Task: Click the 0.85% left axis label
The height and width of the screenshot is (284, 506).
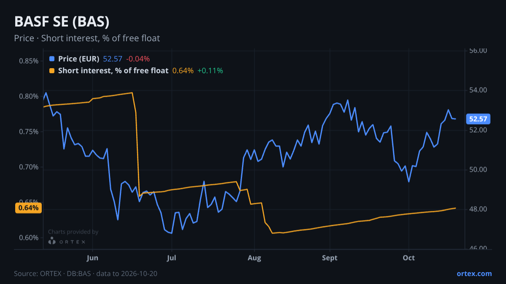Action: (29, 61)
